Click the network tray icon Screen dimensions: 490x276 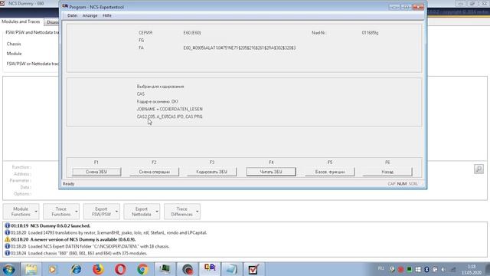coord(453,269)
